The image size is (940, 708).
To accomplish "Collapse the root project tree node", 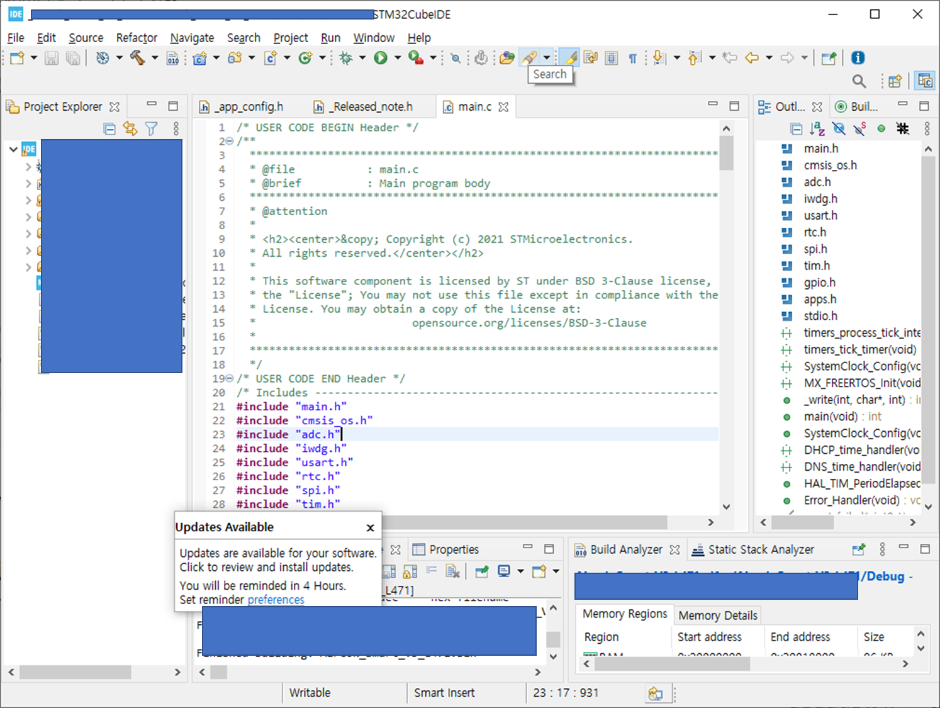I will 13,150.
